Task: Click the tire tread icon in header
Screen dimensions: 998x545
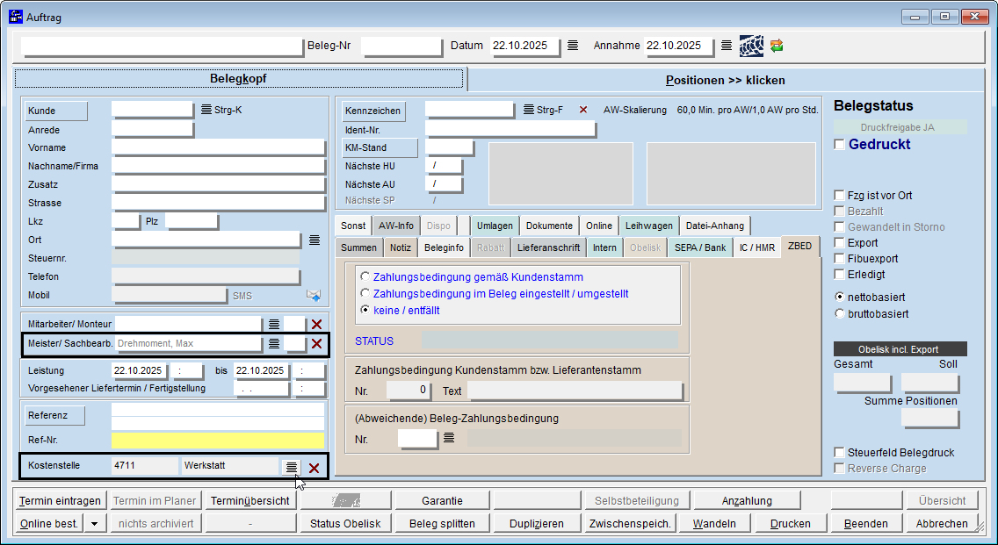Action: click(751, 46)
